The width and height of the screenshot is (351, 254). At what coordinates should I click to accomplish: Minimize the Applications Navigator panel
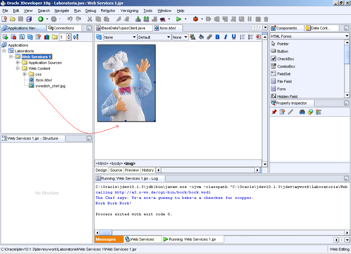89,28
